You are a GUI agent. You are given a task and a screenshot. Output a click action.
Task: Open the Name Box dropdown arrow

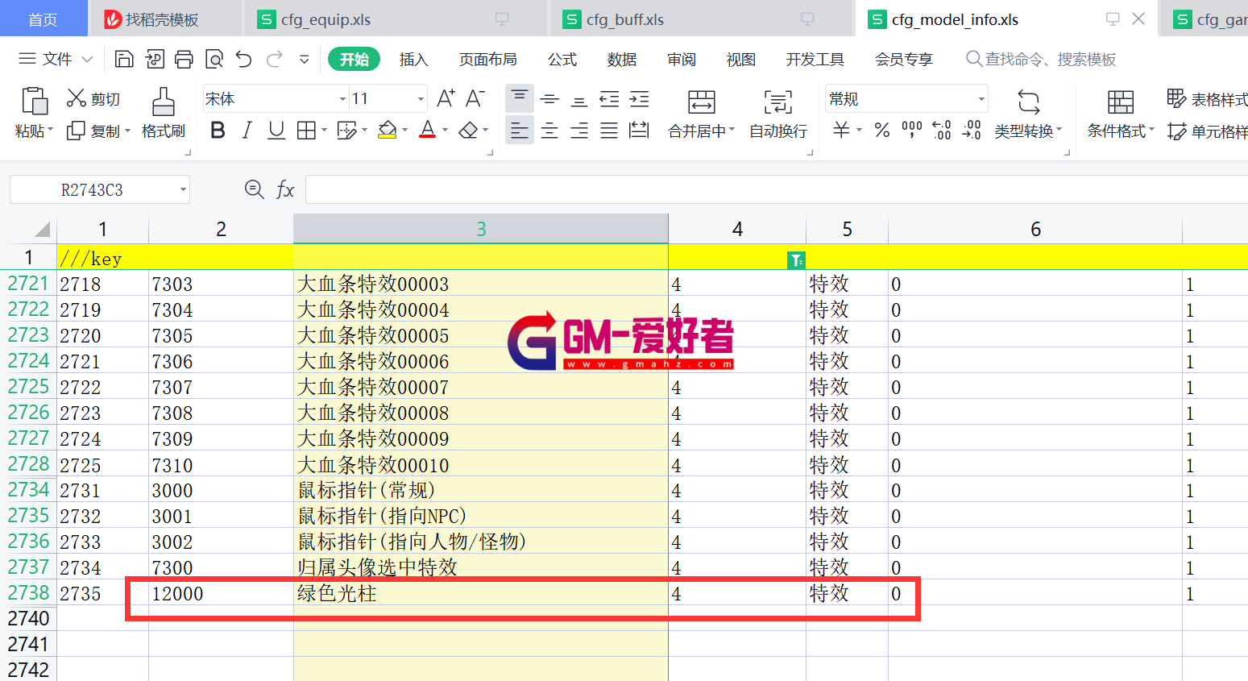(183, 190)
